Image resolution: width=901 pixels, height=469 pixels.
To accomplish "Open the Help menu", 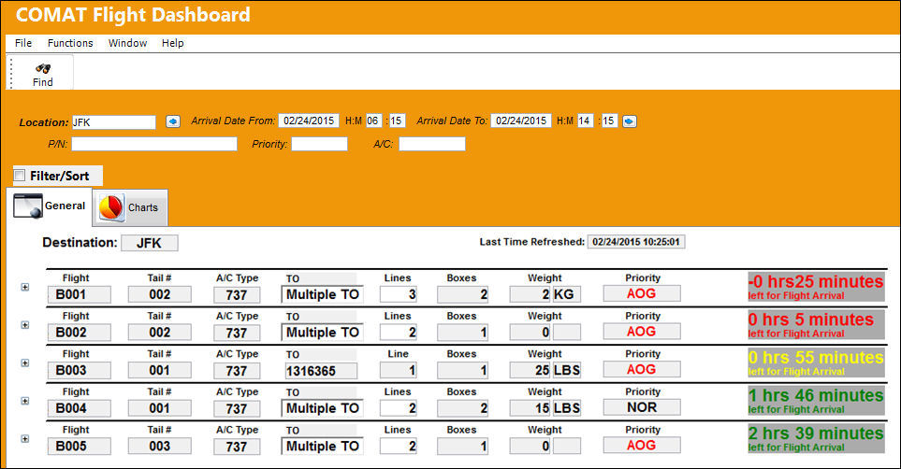I will click(172, 43).
